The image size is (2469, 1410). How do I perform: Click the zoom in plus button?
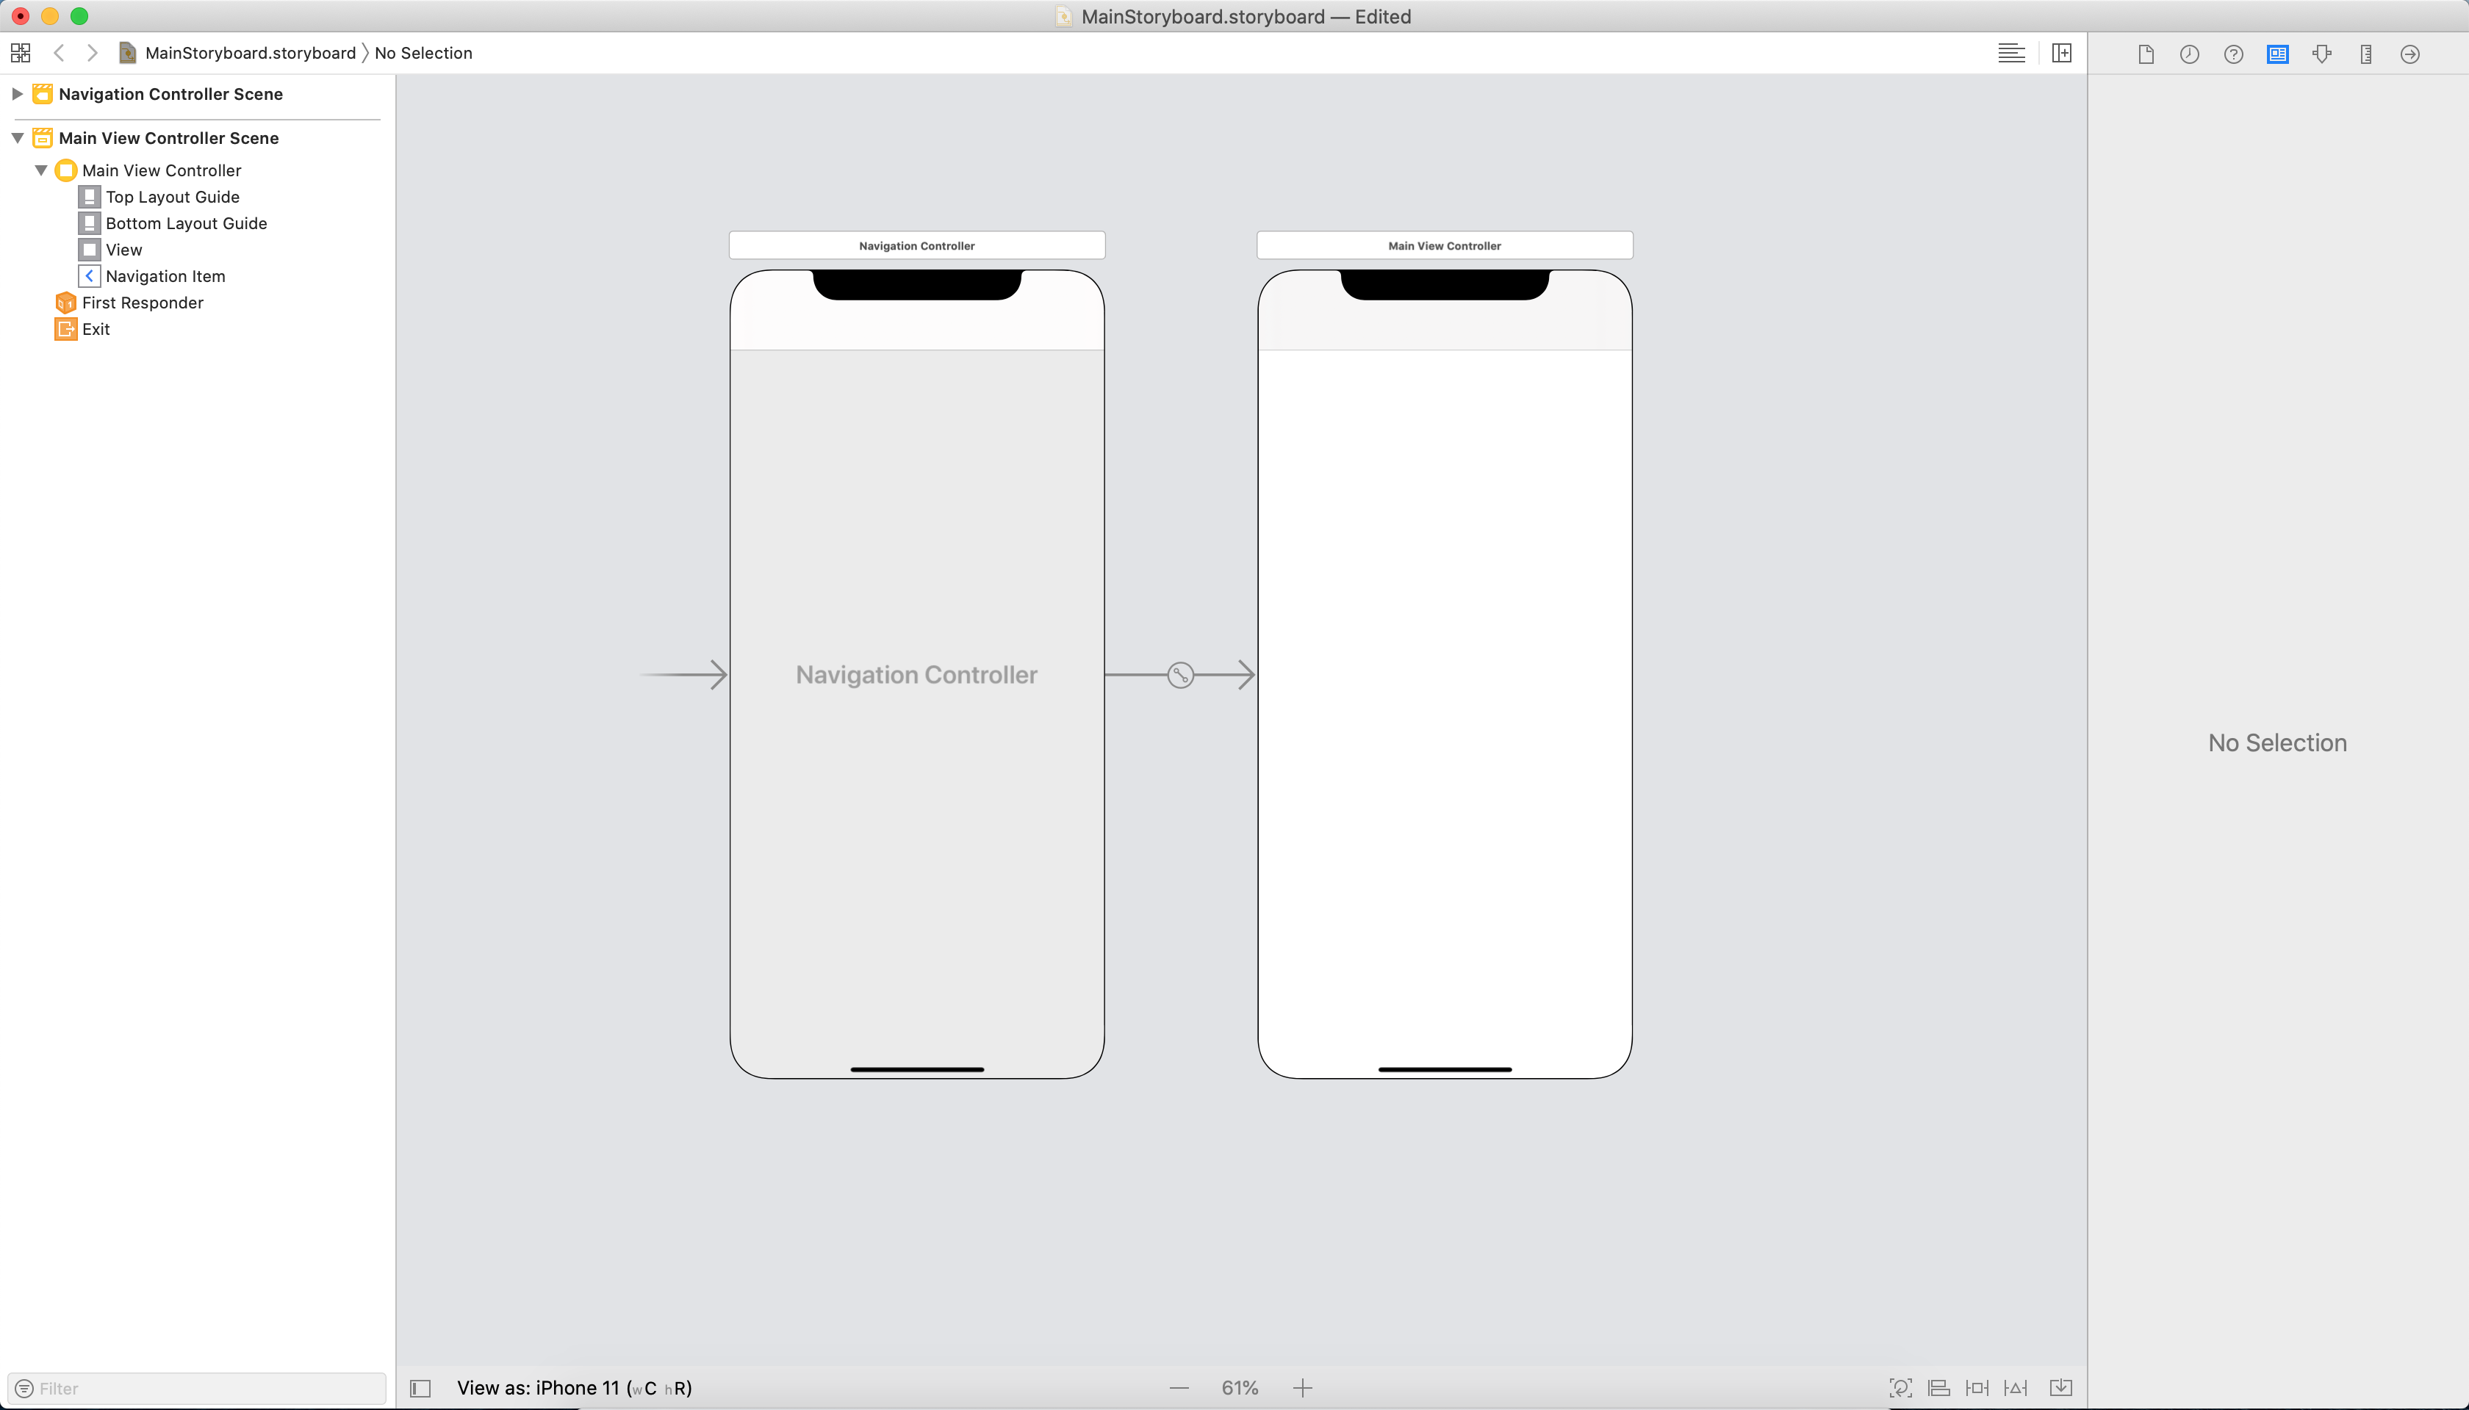[1302, 1388]
